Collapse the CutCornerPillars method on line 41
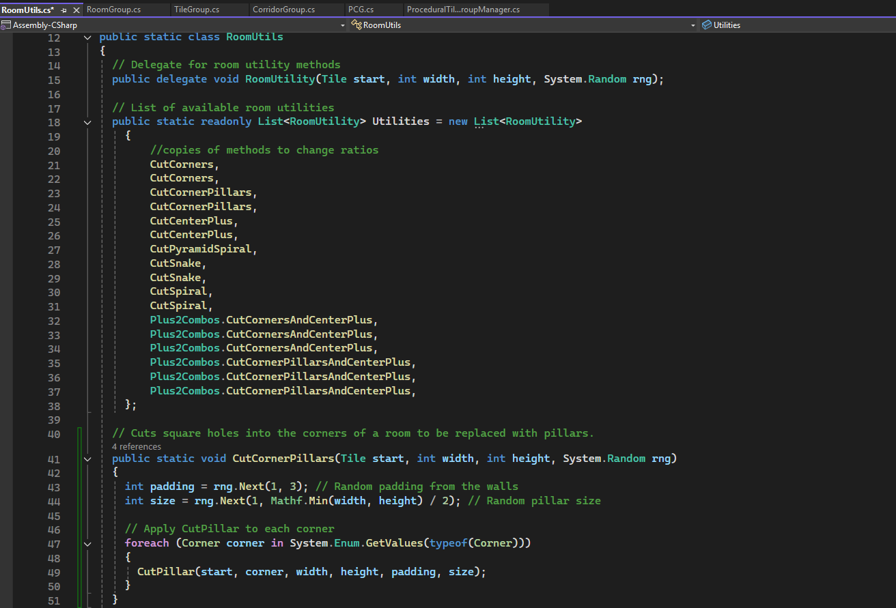Viewport: 896px width, 608px height. coord(87,459)
